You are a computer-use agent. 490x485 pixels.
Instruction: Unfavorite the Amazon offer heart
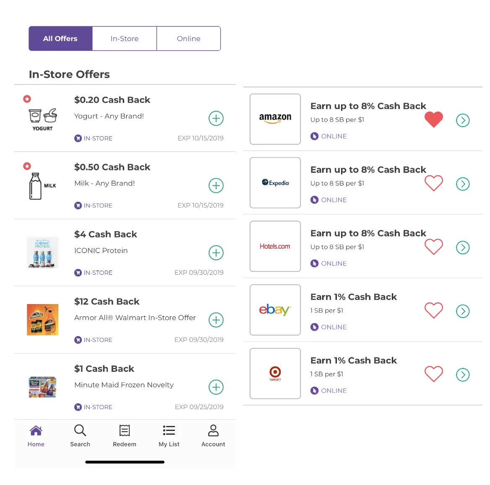click(x=434, y=120)
